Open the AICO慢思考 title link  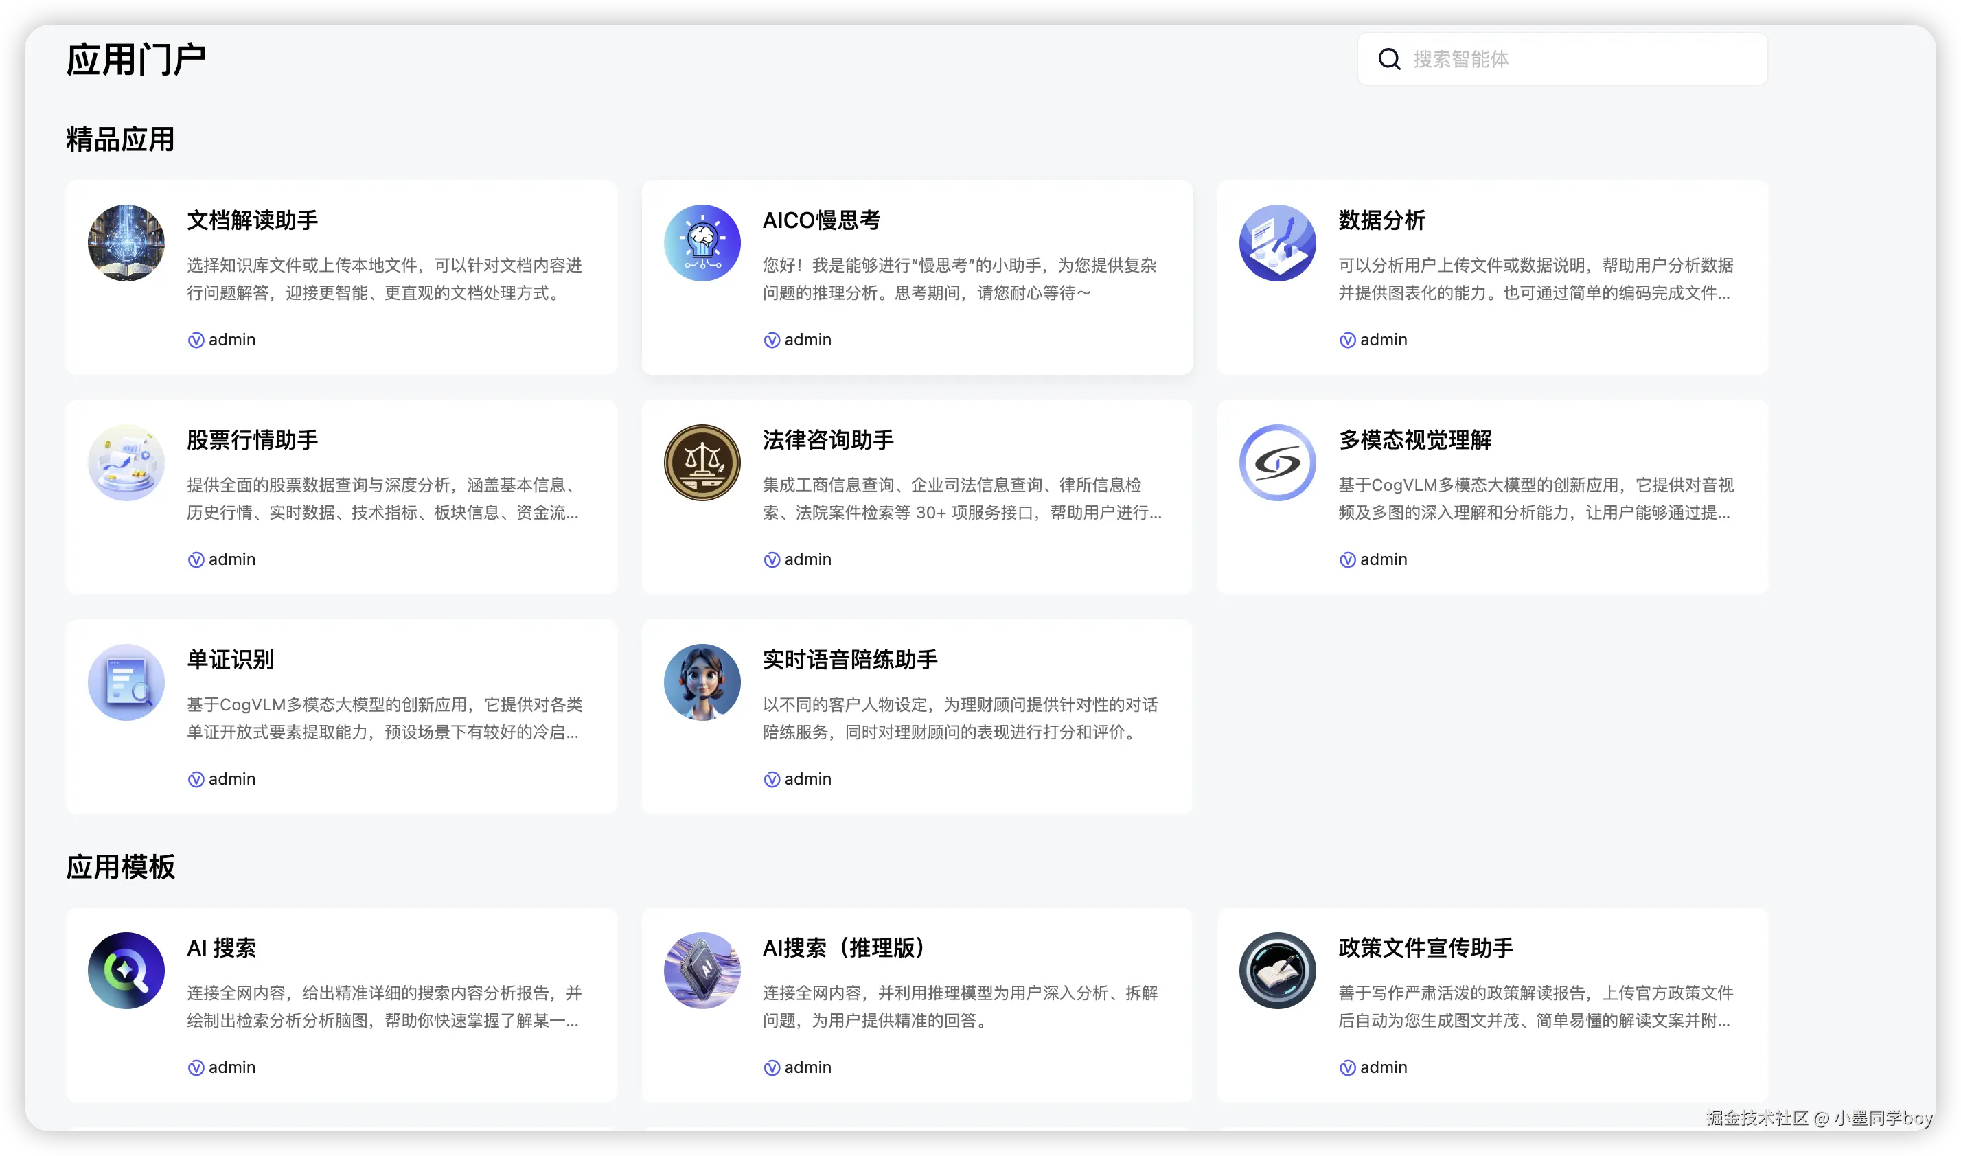[821, 220]
